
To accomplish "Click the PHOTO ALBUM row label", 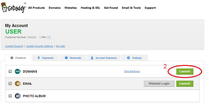I will coord(34,96).
